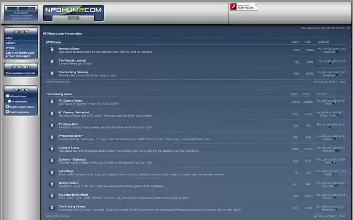The height and width of the screenshot is (220, 353).
Task: Click the Protection Bitch'n folder icon
Action: click(52, 137)
